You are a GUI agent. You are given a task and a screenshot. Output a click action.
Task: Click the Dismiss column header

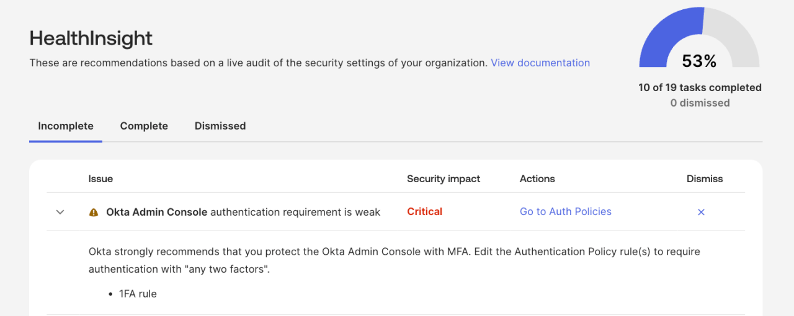[x=705, y=178]
